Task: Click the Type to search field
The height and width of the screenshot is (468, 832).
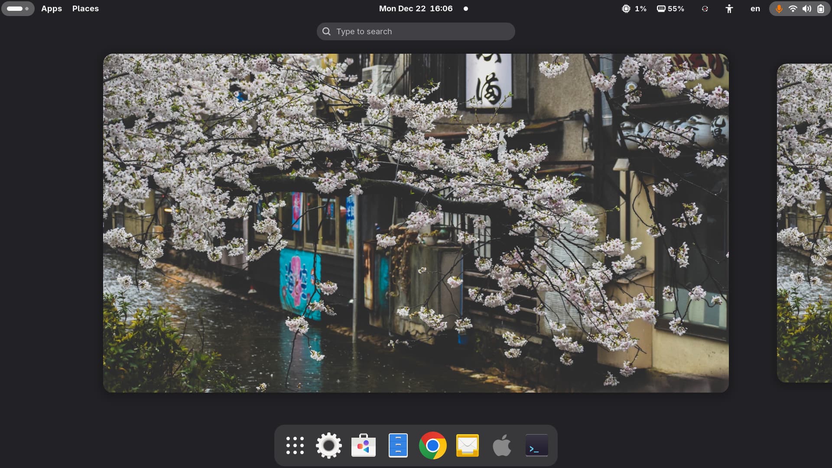Action: (416, 32)
